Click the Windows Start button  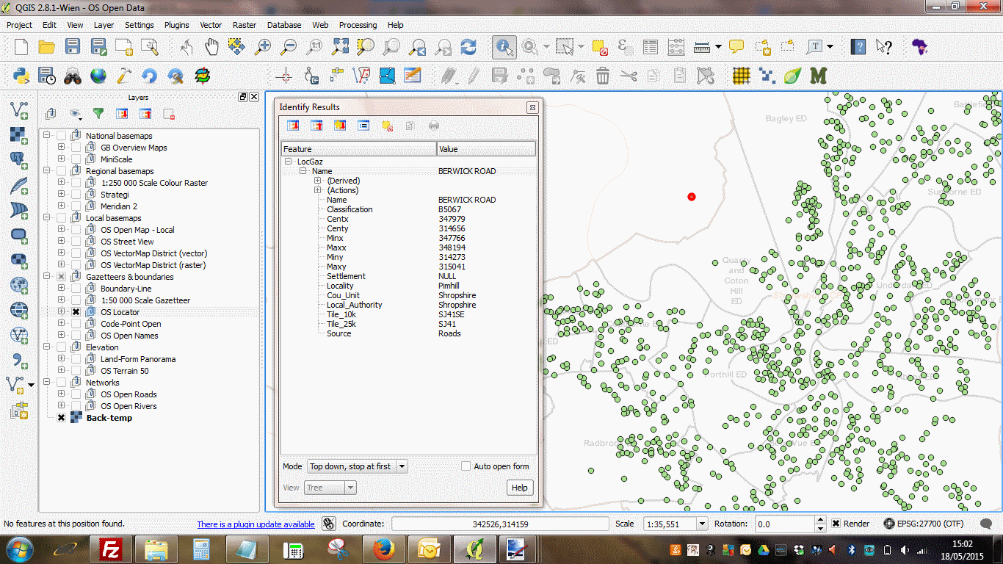point(18,549)
